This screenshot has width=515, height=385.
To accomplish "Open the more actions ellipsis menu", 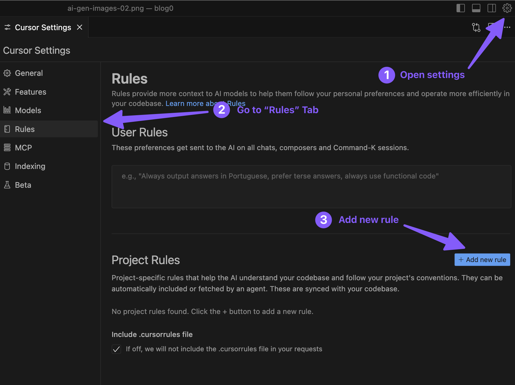I will coord(507,27).
